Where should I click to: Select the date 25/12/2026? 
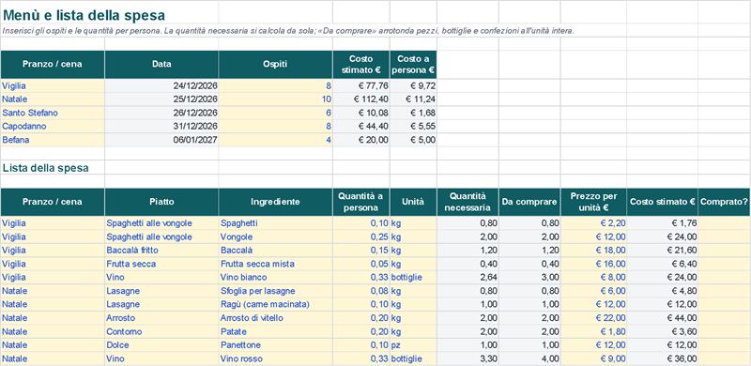(161, 99)
